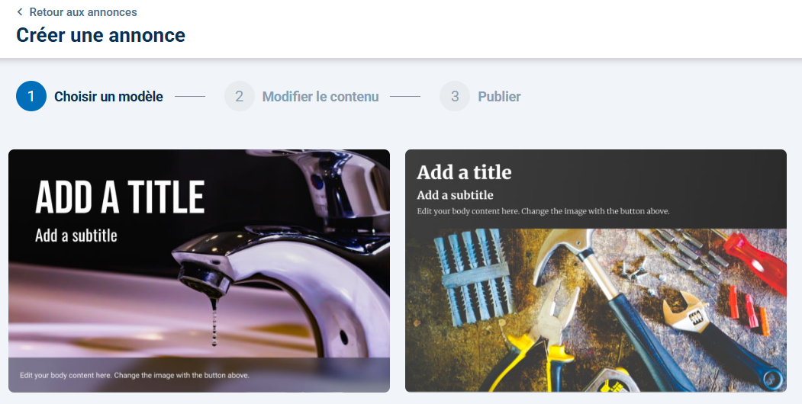Click body text under tools template subtitle
This screenshot has height=404, width=802.
pos(543,211)
